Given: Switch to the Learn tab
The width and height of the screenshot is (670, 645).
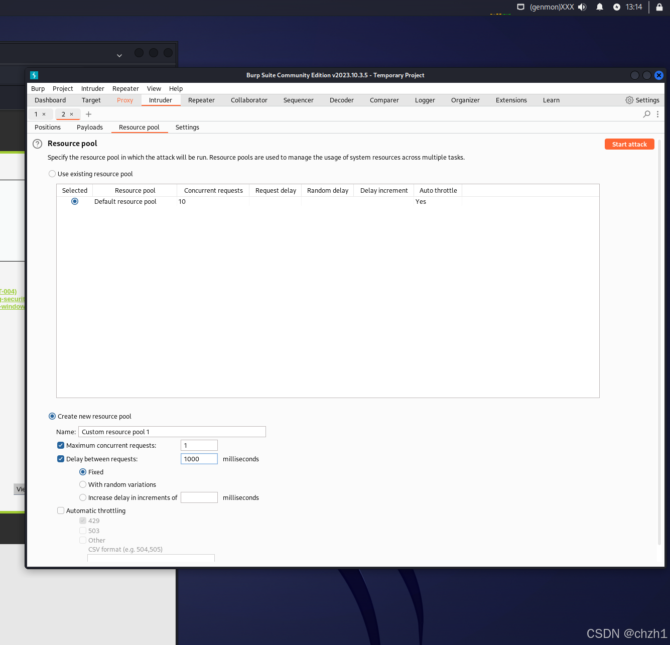Looking at the screenshot, I should point(551,100).
